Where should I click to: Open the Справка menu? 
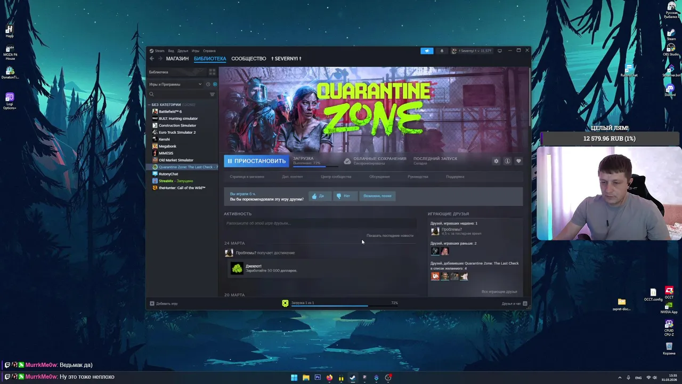click(209, 51)
